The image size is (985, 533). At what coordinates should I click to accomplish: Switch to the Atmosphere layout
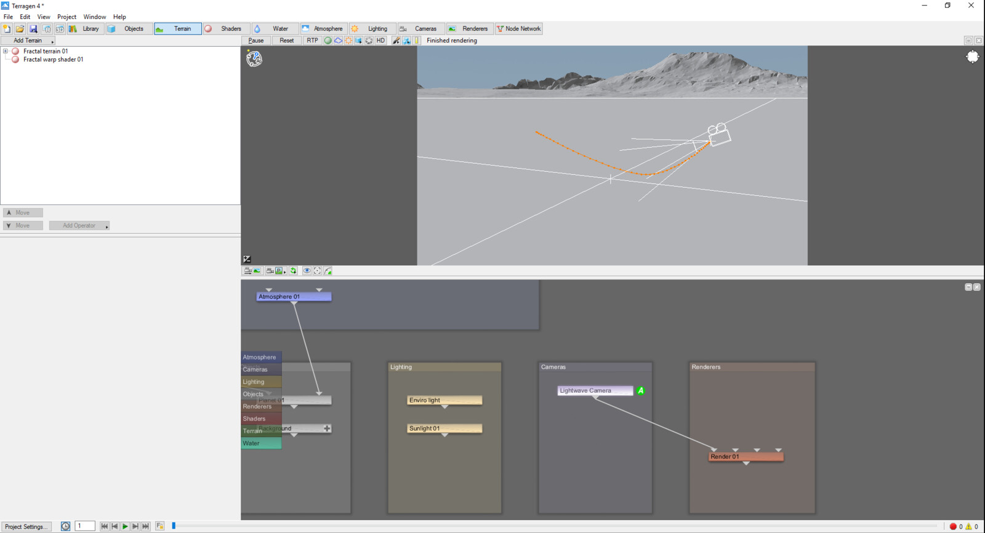click(x=323, y=28)
